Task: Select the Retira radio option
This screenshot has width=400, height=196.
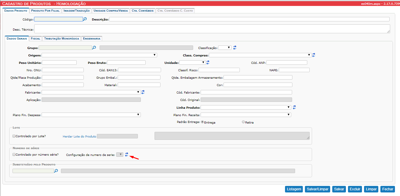Action: pos(243,122)
